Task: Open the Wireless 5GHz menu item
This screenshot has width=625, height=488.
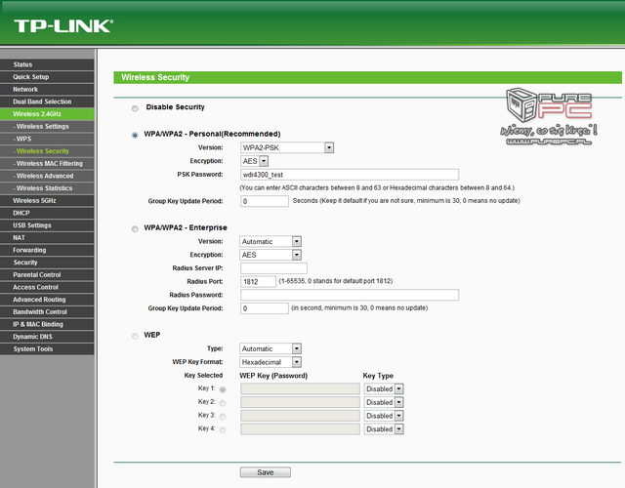Action: [47, 200]
